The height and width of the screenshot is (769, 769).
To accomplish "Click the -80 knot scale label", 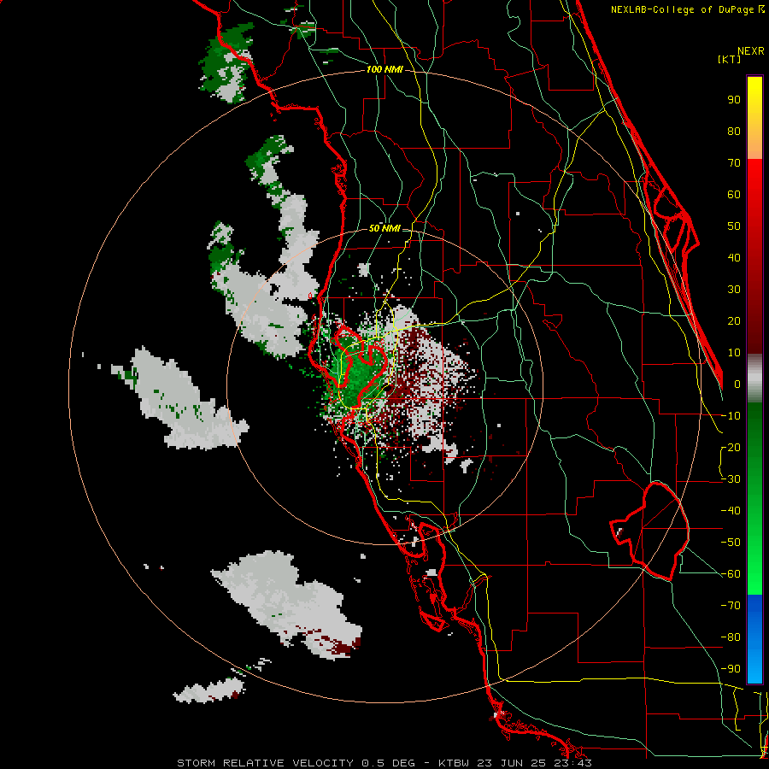I will pyautogui.click(x=731, y=637).
